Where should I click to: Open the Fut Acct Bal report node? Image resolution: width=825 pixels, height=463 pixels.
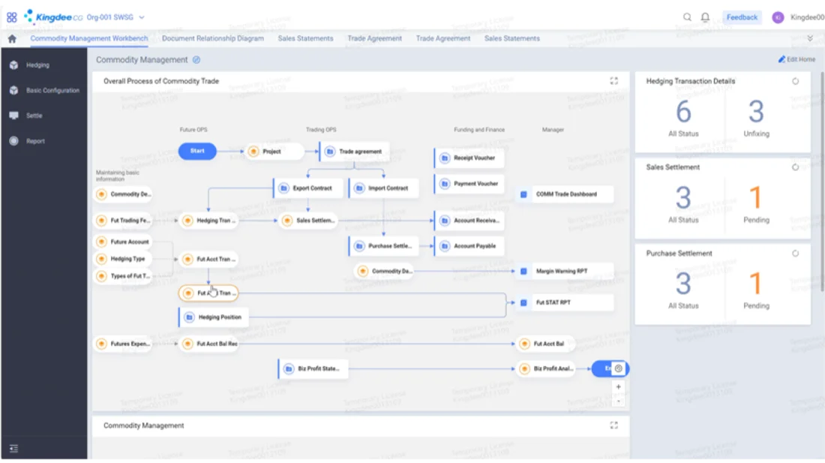(545, 344)
